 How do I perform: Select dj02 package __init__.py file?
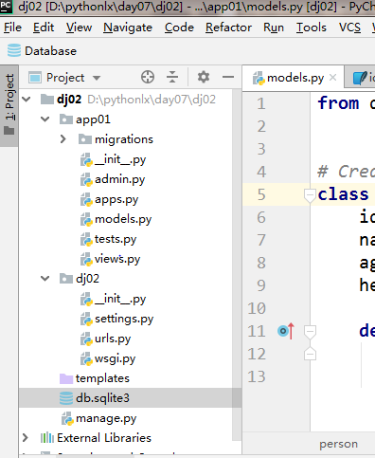click(x=120, y=299)
